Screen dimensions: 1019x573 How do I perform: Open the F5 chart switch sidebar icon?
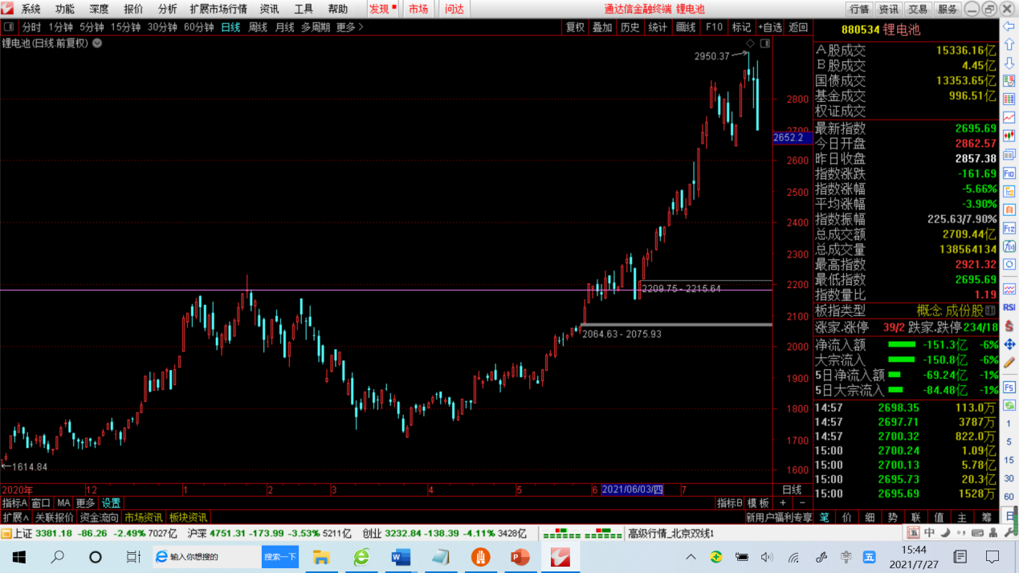point(1009,387)
